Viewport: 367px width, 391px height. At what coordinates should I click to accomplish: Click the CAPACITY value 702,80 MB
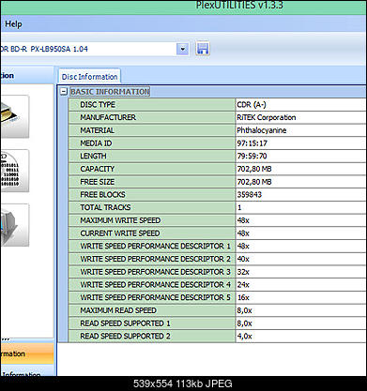[254, 169]
